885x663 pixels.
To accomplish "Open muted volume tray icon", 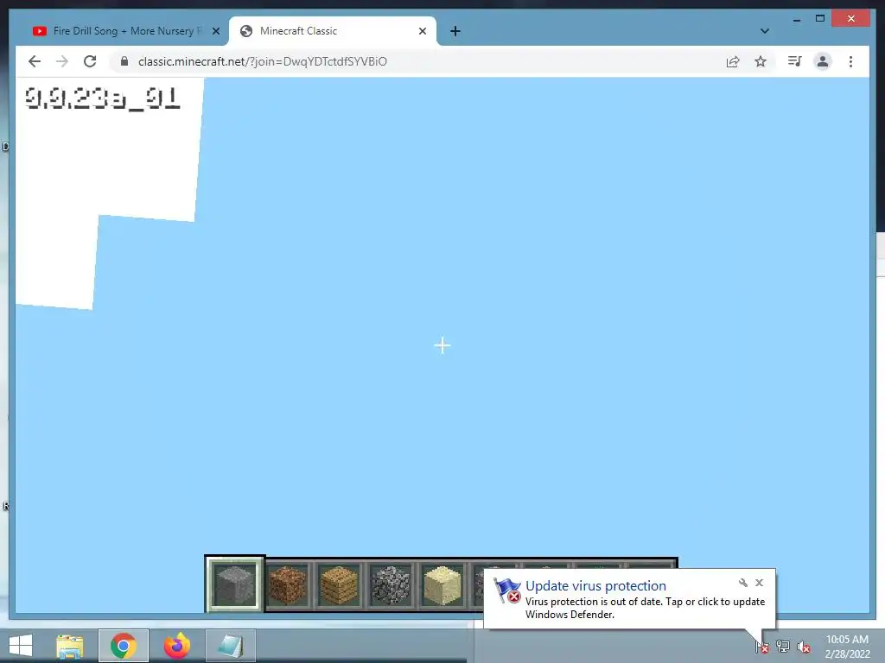I will (804, 646).
